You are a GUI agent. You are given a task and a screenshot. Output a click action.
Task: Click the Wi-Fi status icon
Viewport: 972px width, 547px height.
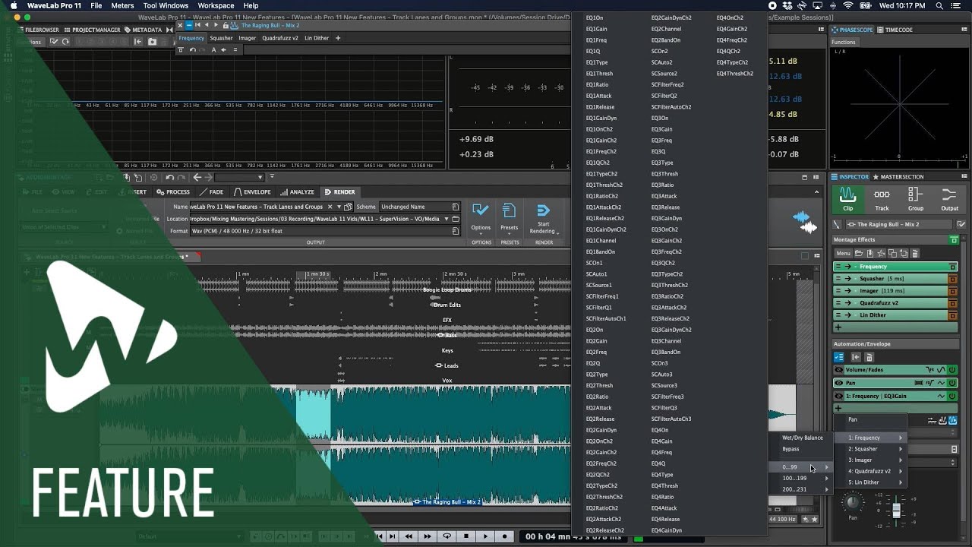(848, 5)
